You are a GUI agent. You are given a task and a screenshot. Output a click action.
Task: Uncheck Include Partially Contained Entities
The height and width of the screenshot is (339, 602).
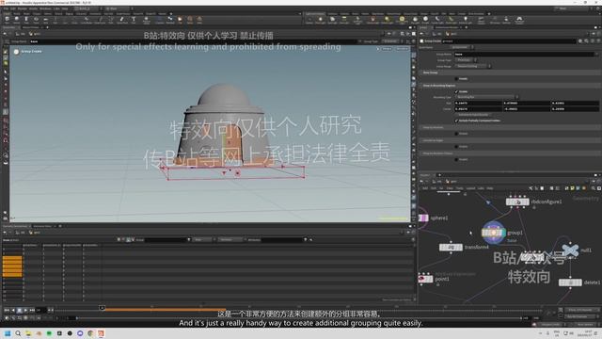click(x=456, y=121)
